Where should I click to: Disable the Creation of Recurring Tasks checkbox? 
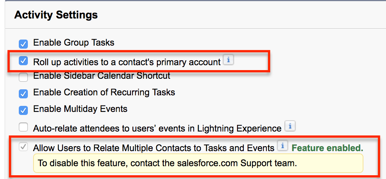point(23,93)
